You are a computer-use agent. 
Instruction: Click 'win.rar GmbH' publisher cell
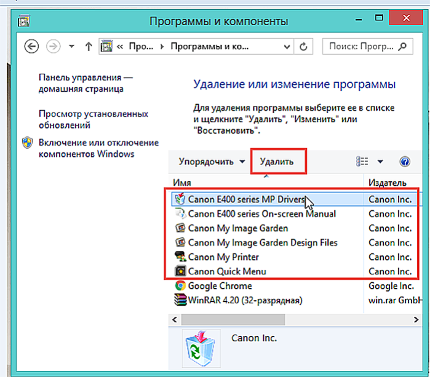(x=394, y=300)
